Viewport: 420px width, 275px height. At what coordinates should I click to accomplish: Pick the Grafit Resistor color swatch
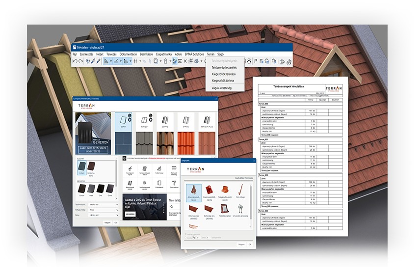pyautogui.click(x=91, y=189)
